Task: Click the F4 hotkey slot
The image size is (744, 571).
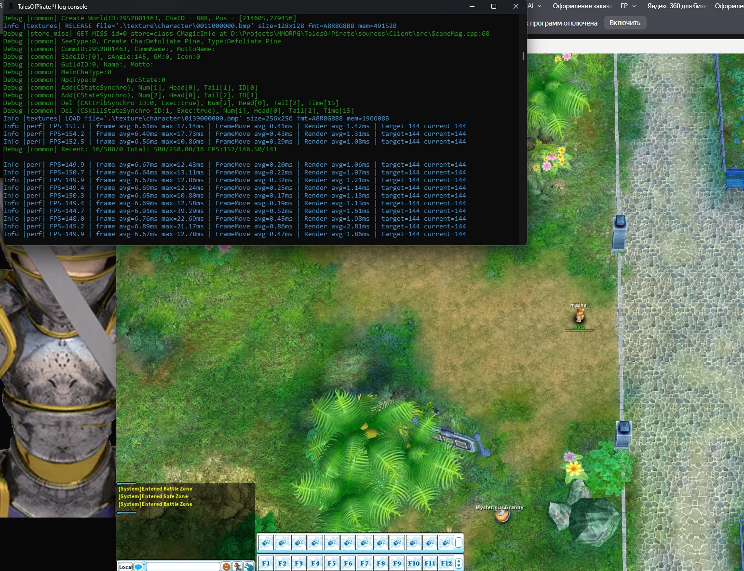Action: pyautogui.click(x=315, y=563)
